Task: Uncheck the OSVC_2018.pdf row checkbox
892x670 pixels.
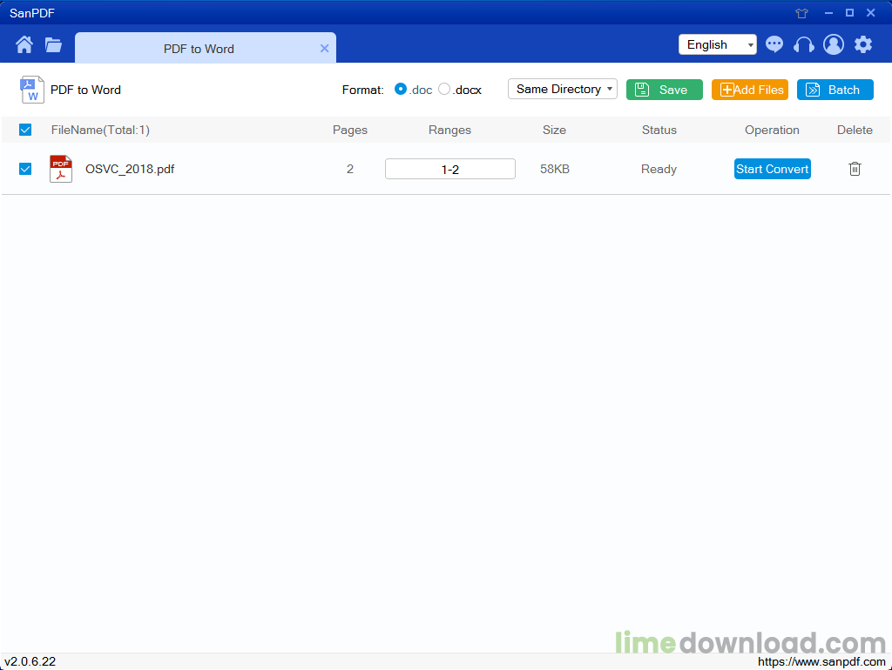Action: 25,169
